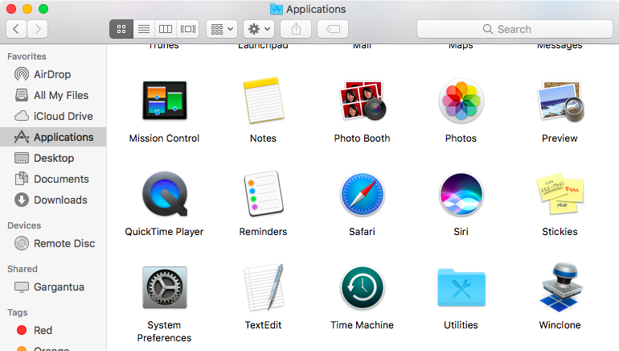This screenshot has width=619, height=351.
Task: Open iCloud Drive in the sidebar
Action: point(53,116)
